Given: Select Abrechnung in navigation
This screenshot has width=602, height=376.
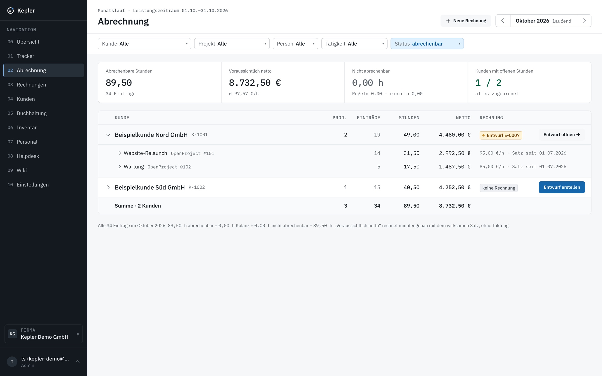Looking at the screenshot, I should tap(44, 70).
